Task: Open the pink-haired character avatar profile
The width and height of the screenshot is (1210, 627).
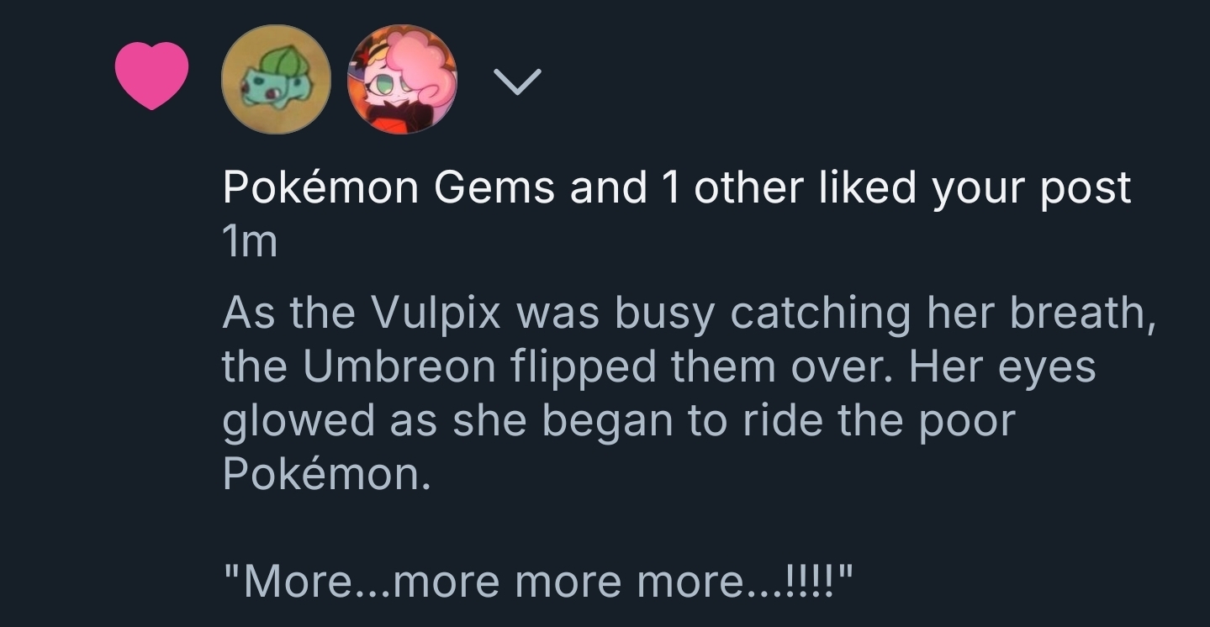Action: pyautogui.click(x=402, y=79)
